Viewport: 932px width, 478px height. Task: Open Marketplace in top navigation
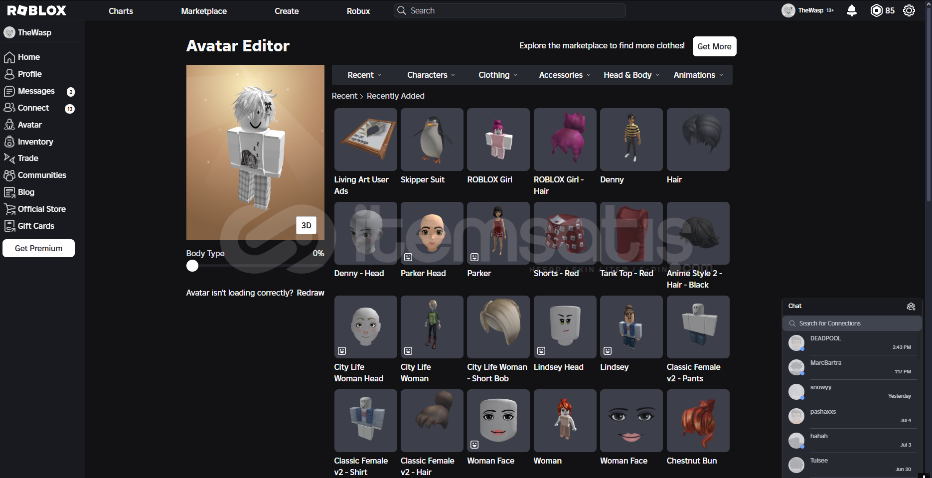pyautogui.click(x=204, y=11)
